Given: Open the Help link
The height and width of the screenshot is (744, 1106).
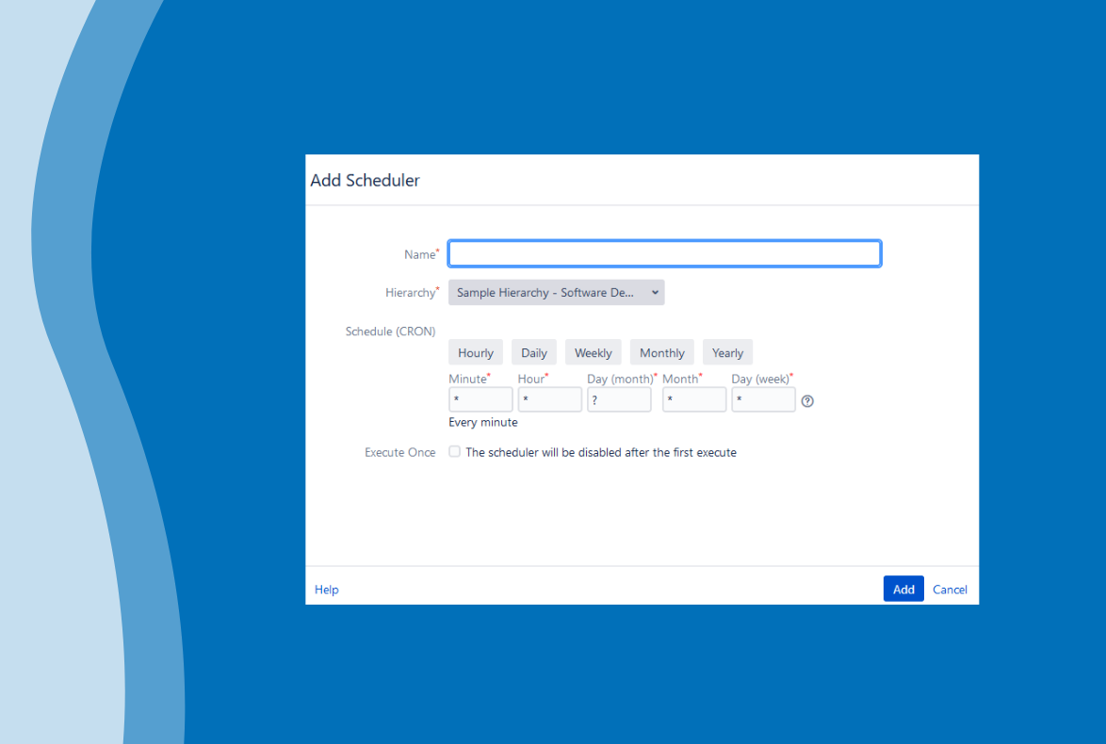Looking at the screenshot, I should coord(326,589).
